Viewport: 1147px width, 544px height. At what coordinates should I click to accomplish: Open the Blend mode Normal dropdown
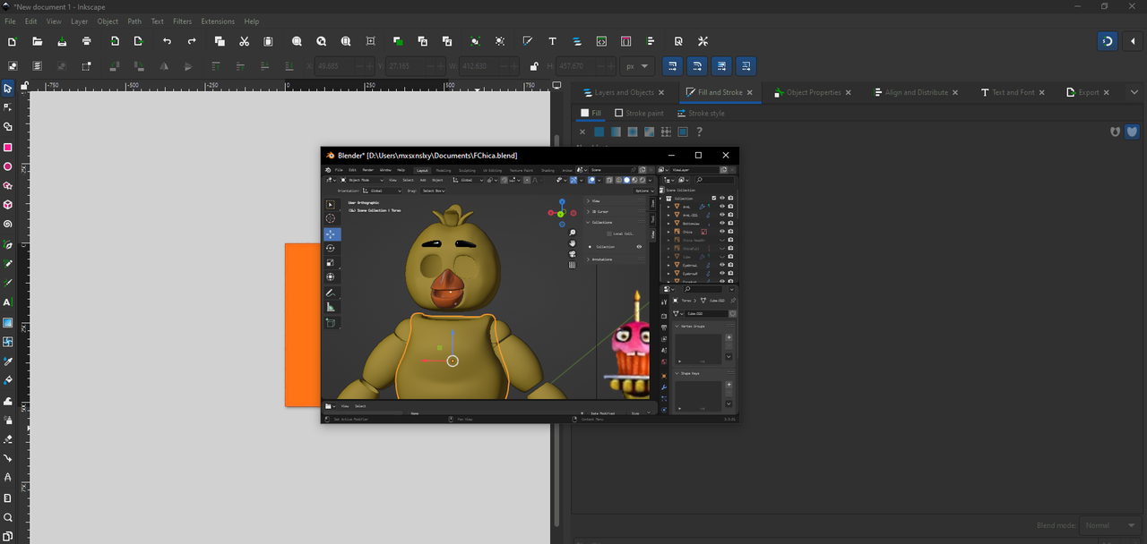click(x=1110, y=525)
